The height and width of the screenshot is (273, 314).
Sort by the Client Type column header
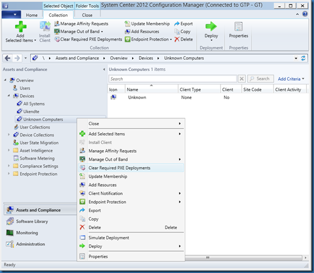199,90
